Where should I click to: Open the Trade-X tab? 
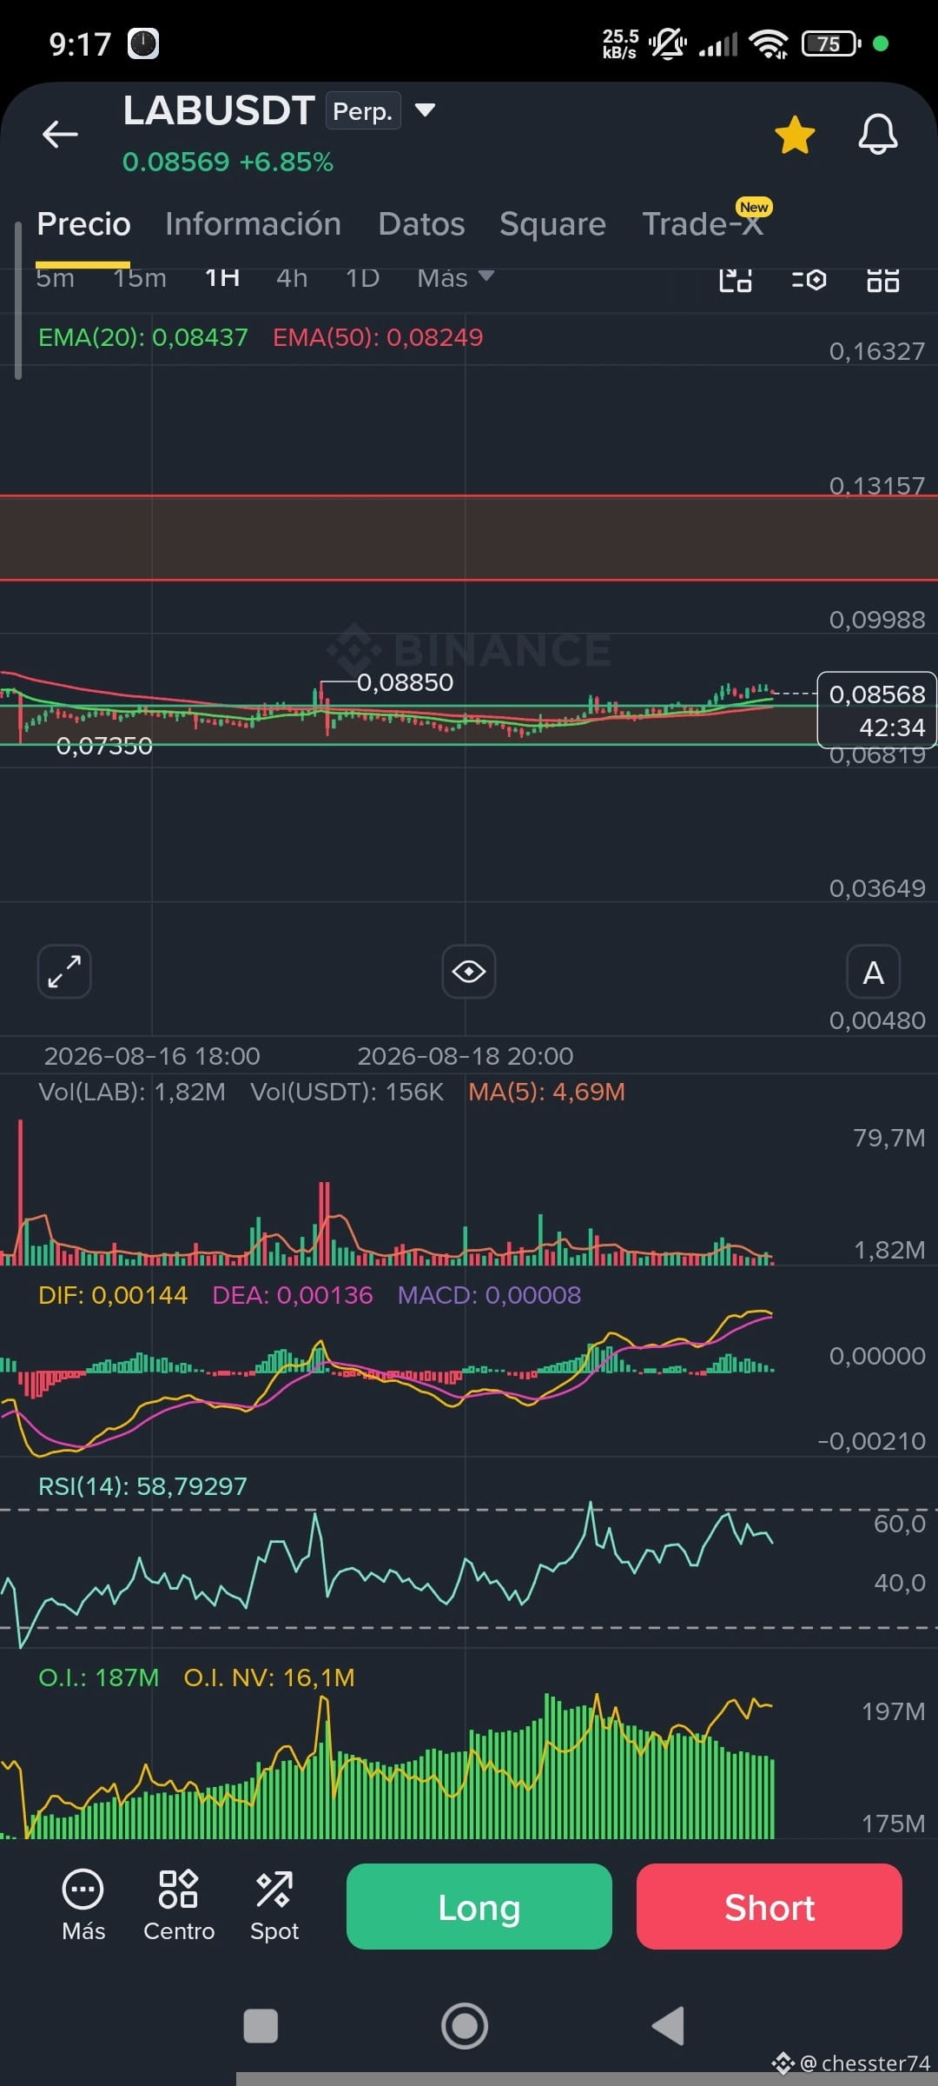click(702, 224)
